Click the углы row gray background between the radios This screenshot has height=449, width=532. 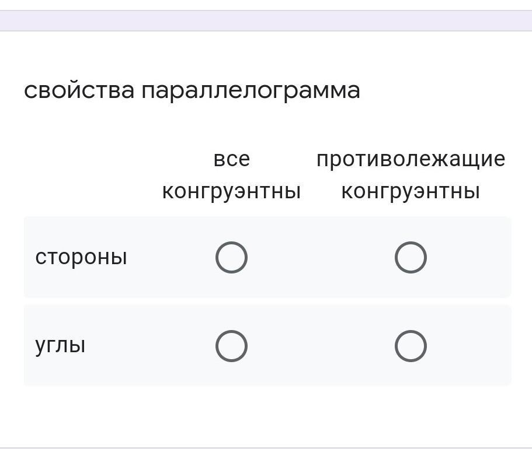tap(321, 346)
